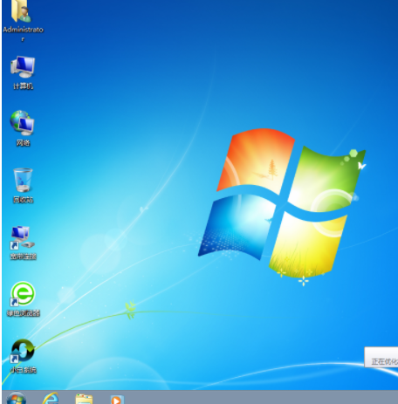This screenshot has width=398, height=404.
Task: Click the Administrator label text
Action: (23, 34)
